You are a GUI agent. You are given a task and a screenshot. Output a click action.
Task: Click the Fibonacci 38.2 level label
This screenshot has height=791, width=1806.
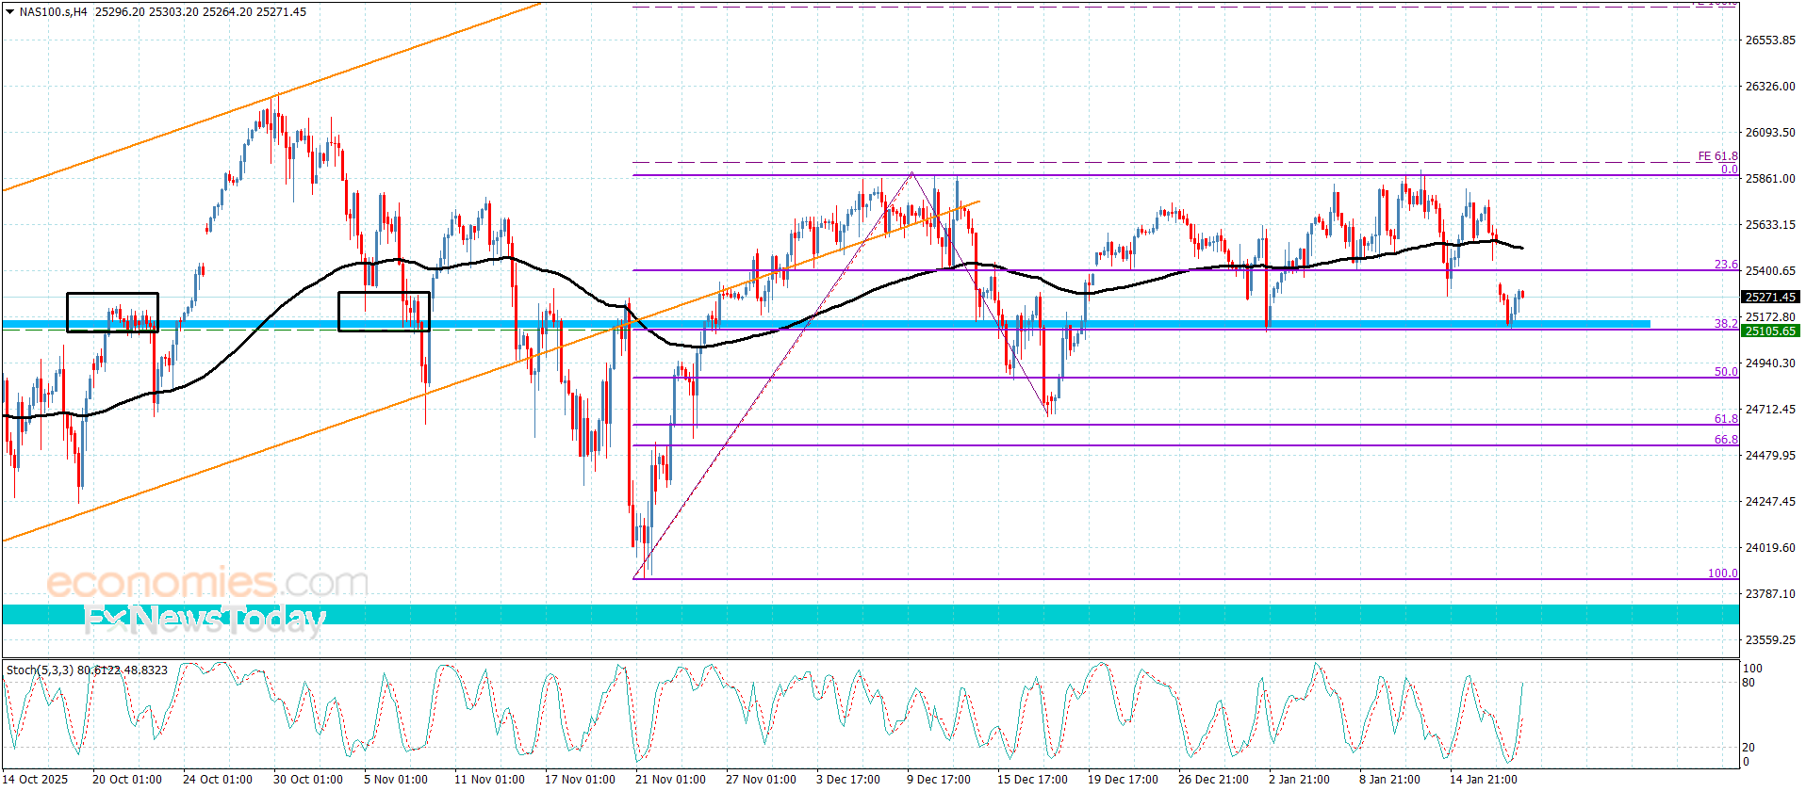[1726, 323]
